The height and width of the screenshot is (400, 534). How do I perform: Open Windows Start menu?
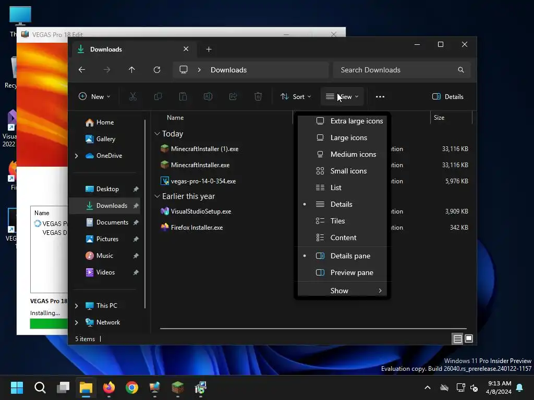[17, 387]
